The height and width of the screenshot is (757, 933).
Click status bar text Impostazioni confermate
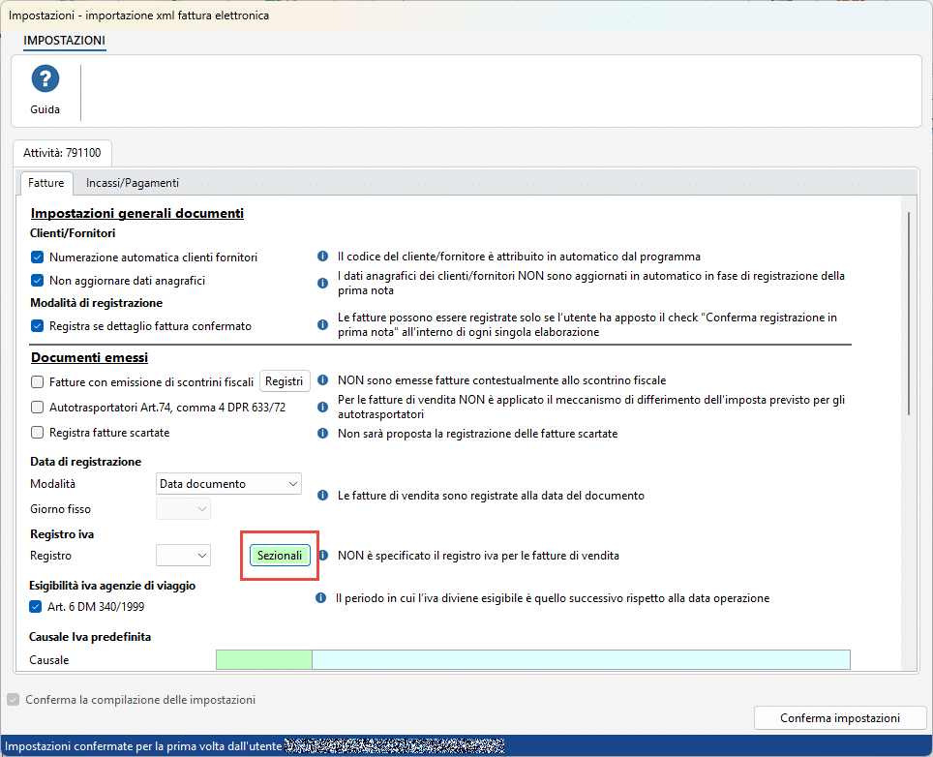143,745
